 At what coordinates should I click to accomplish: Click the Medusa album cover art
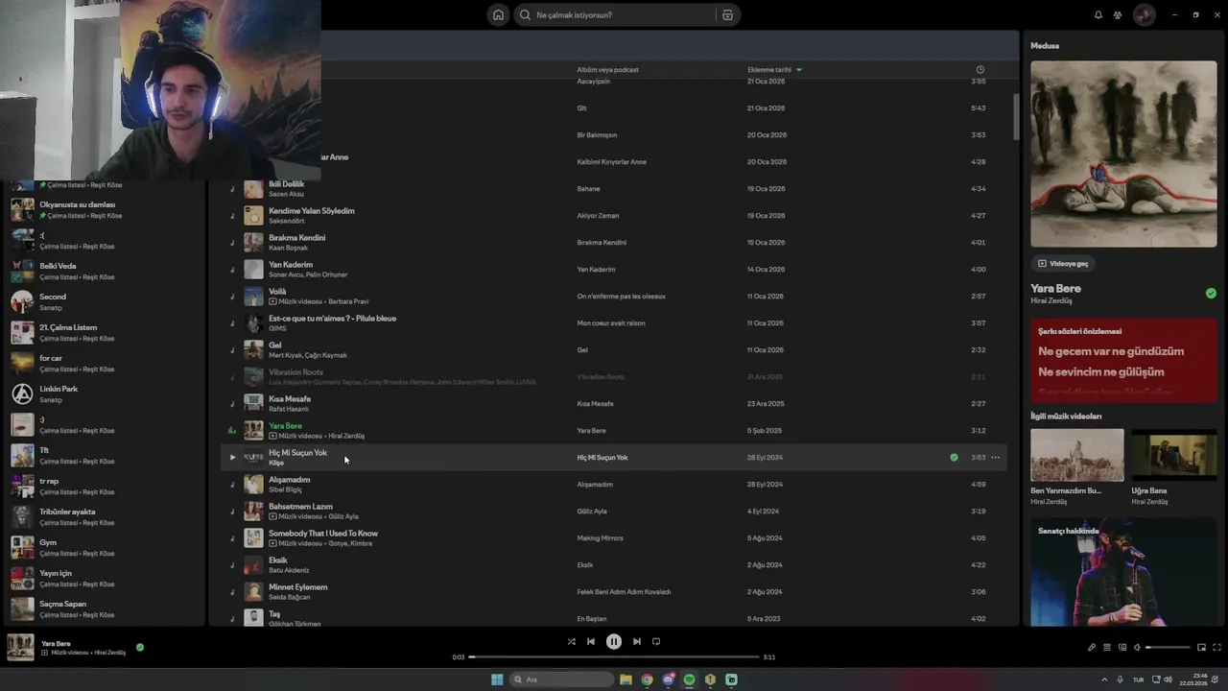pos(1123,154)
